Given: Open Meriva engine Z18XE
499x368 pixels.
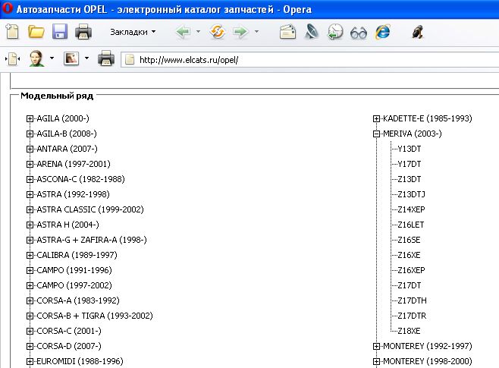Looking at the screenshot, I should point(409,331).
